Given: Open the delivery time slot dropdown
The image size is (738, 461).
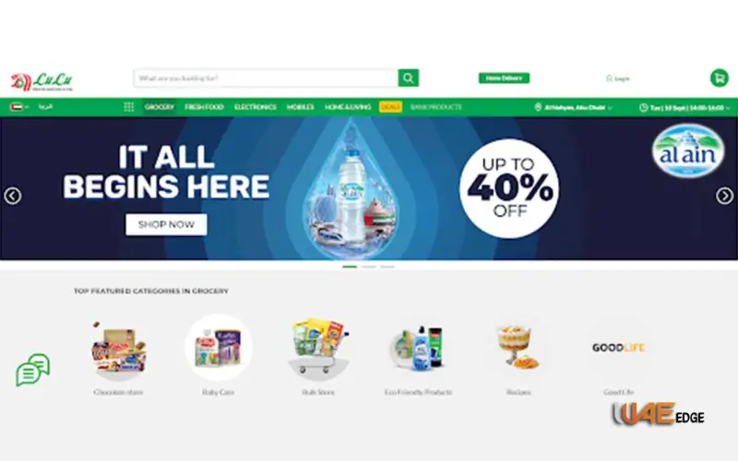Looking at the screenshot, I should tap(684, 108).
